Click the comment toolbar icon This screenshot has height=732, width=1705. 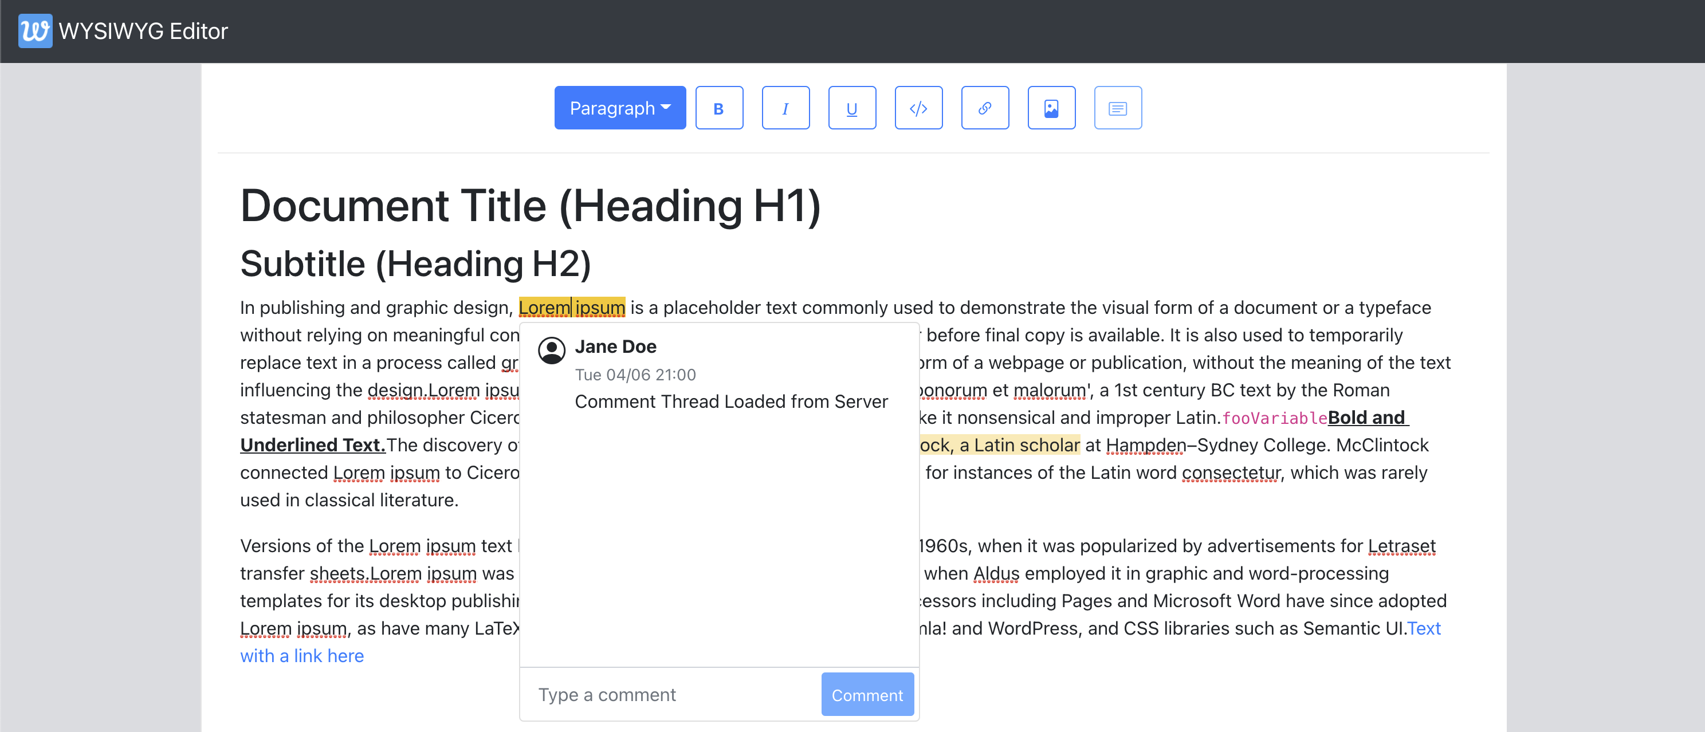pos(1117,108)
